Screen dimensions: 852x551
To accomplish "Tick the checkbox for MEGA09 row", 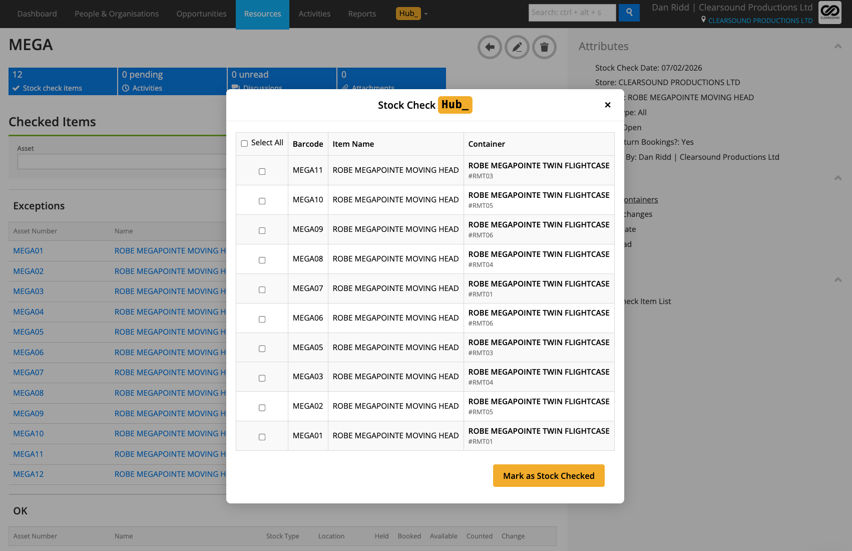I will (262, 231).
